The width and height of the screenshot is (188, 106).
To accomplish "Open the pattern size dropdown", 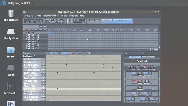I will point(55,53).
